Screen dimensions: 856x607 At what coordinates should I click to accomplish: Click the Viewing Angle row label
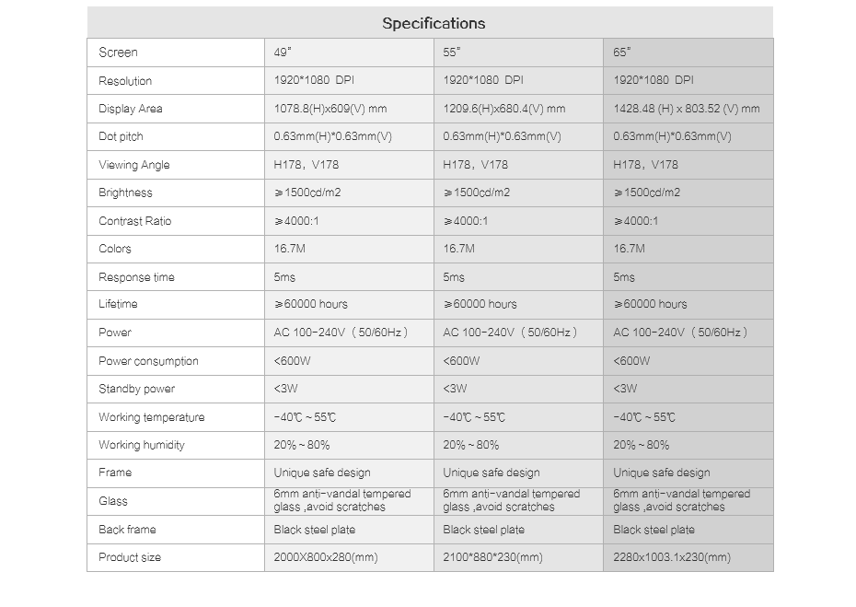pyautogui.click(x=134, y=165)
